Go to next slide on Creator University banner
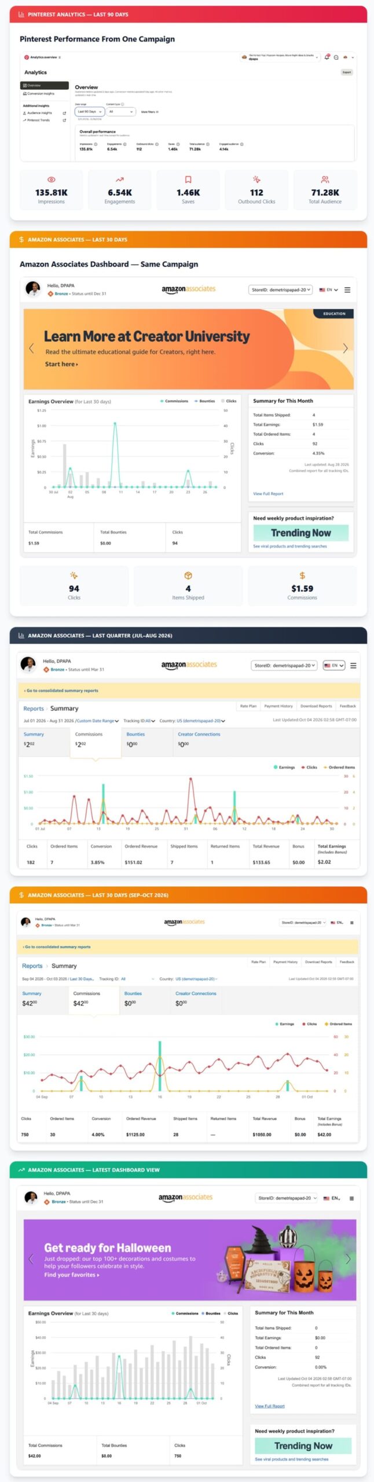The height and width of the screenshot is (1482, 374). coord(345,348)
